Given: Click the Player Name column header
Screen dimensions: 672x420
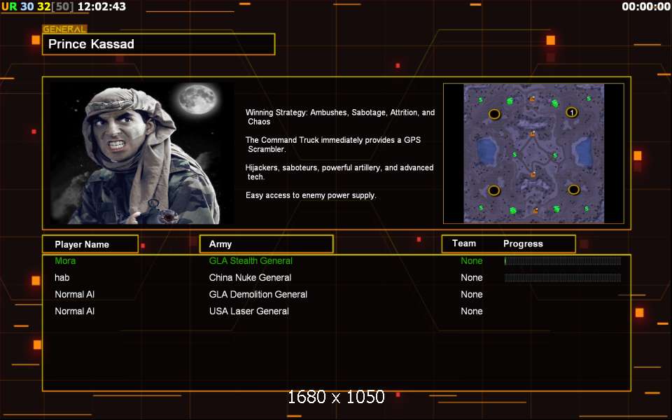Looking at the screenshot, I should tap(90, 244).
